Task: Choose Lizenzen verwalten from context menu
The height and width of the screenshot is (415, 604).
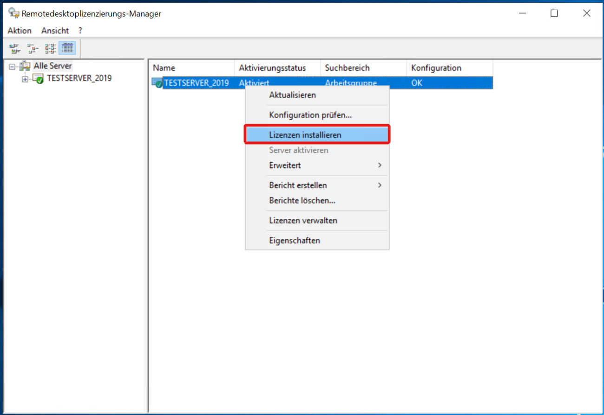Action: click(x=317, y=220)
